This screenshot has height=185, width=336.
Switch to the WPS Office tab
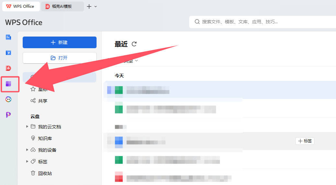[21, 6]
